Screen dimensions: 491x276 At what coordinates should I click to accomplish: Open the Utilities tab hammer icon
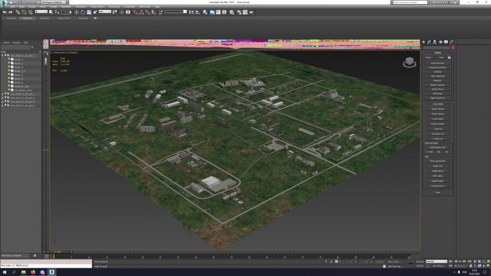coord(451,42)
